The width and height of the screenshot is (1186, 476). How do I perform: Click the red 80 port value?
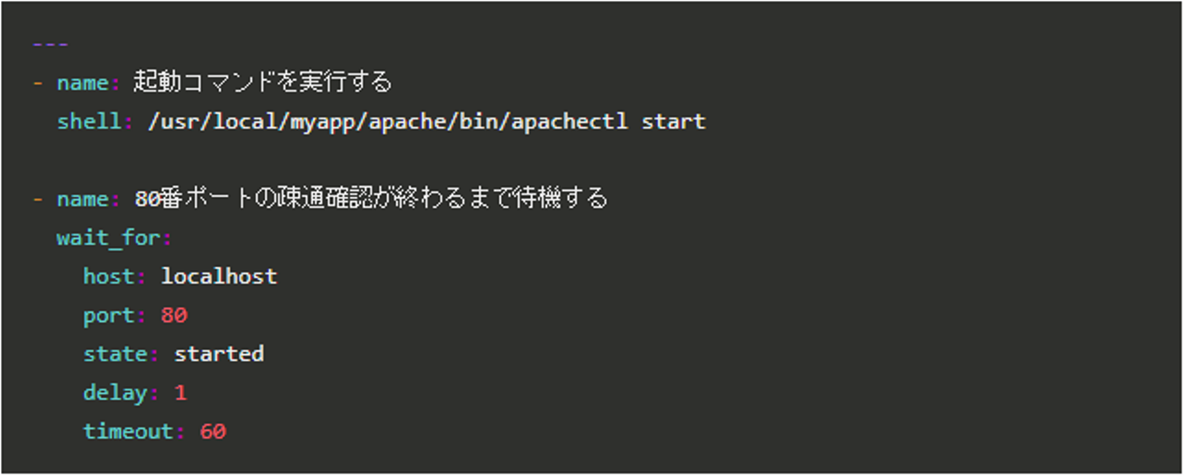click(x=175, y=315)
